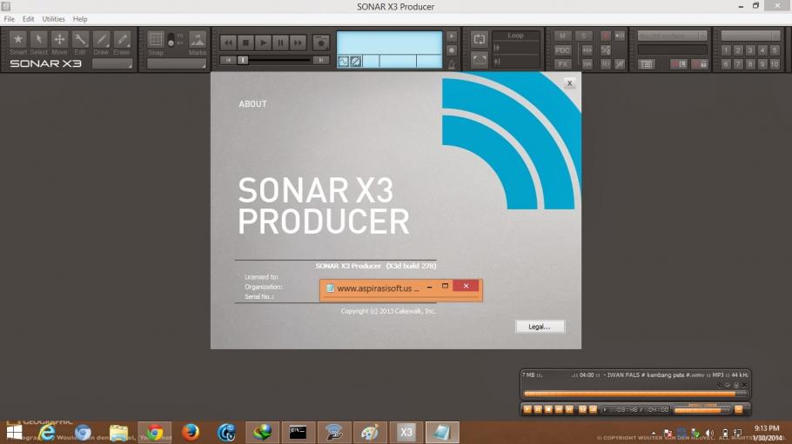Activate the Edit tool
792x444 pixels.
coord(80,39)
